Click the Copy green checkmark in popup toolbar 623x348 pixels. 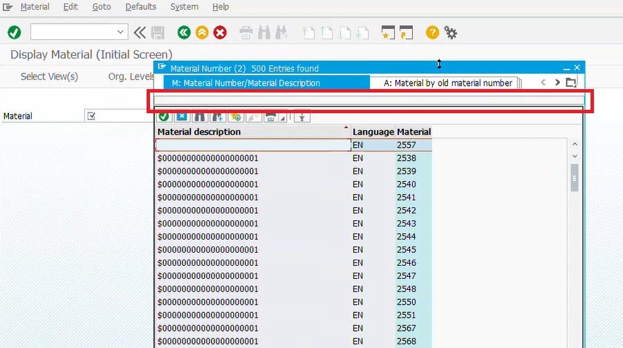[164, 117]
